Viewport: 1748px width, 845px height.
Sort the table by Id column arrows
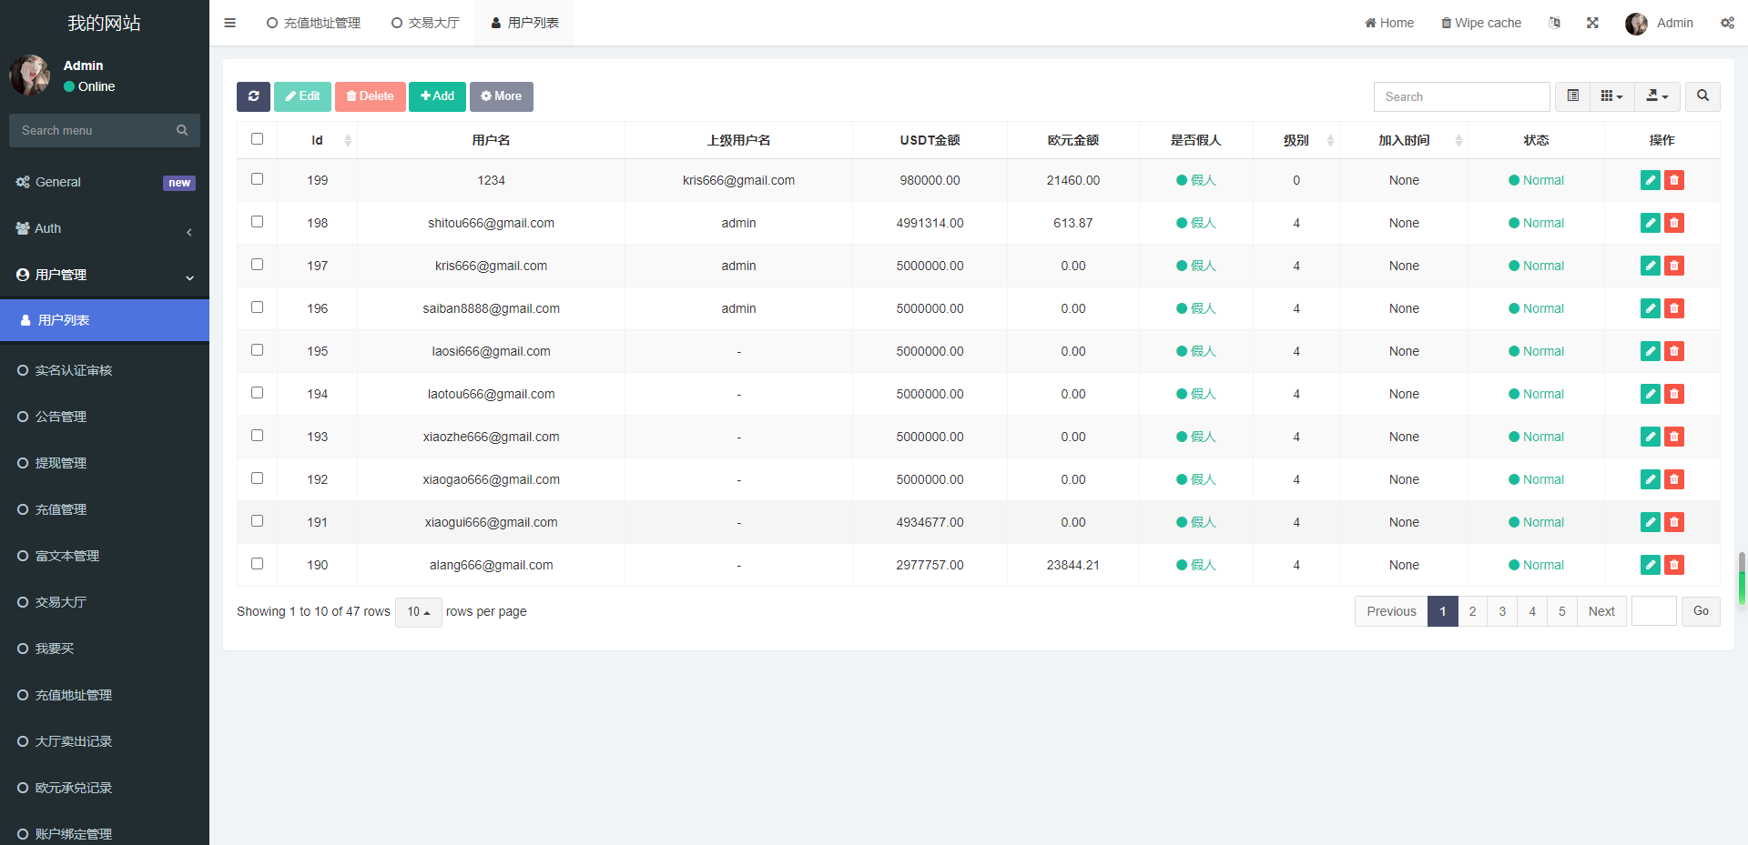347,140
